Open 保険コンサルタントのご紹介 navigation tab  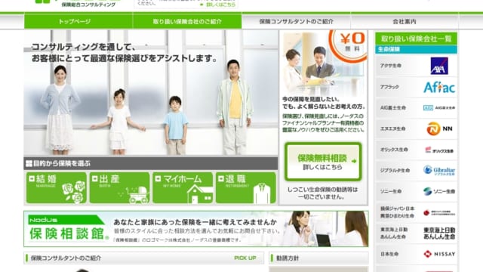pyautogui.click(x=296, y=22)
